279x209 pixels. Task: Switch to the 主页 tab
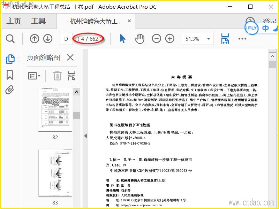(x=14, y=21)
